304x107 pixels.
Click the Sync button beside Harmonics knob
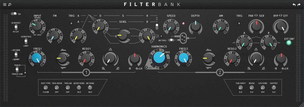(146, 67)
